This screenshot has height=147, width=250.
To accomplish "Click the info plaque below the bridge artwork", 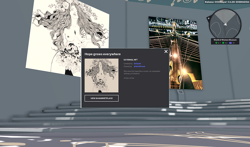I will coord(180,92).
